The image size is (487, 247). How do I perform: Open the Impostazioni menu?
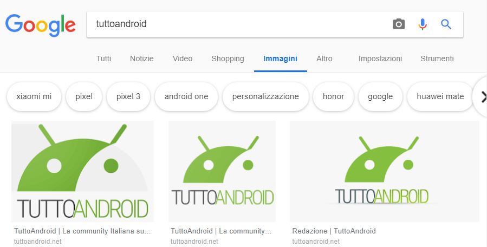380,58
